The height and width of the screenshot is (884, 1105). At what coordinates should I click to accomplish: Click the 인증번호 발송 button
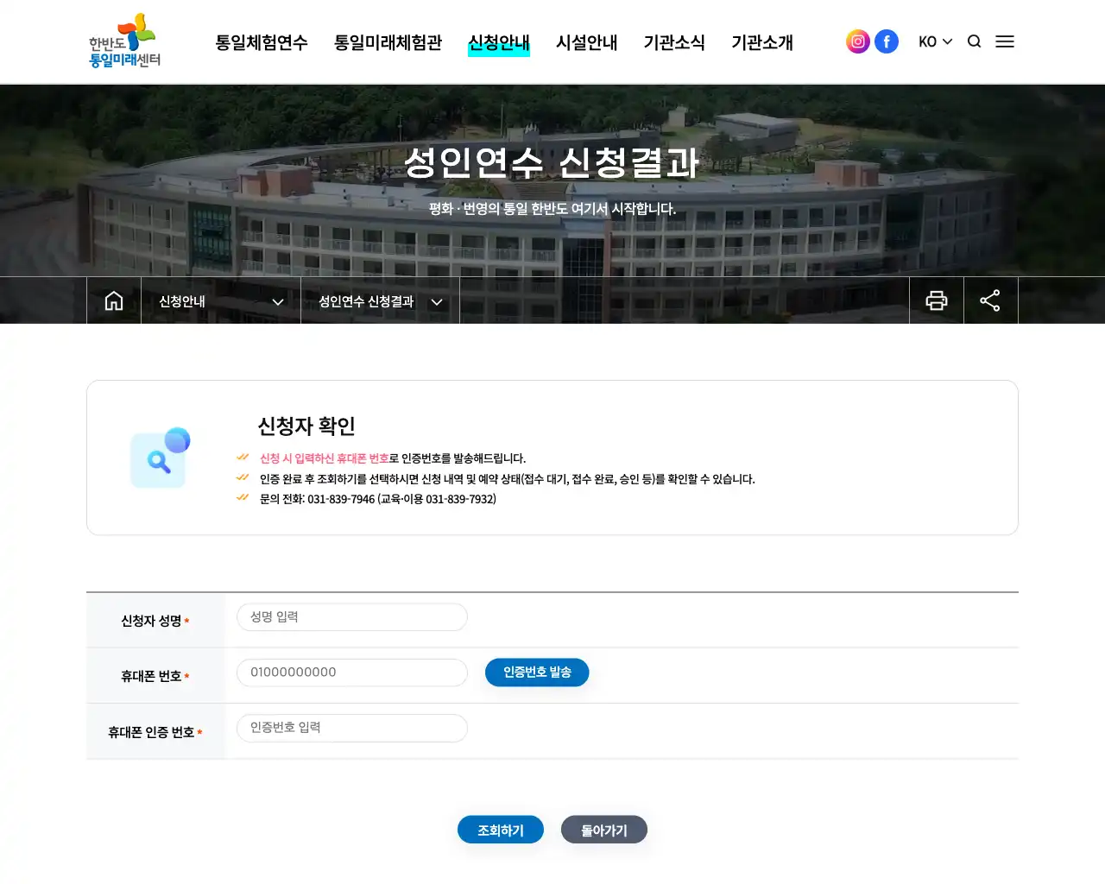coord(537,672)
